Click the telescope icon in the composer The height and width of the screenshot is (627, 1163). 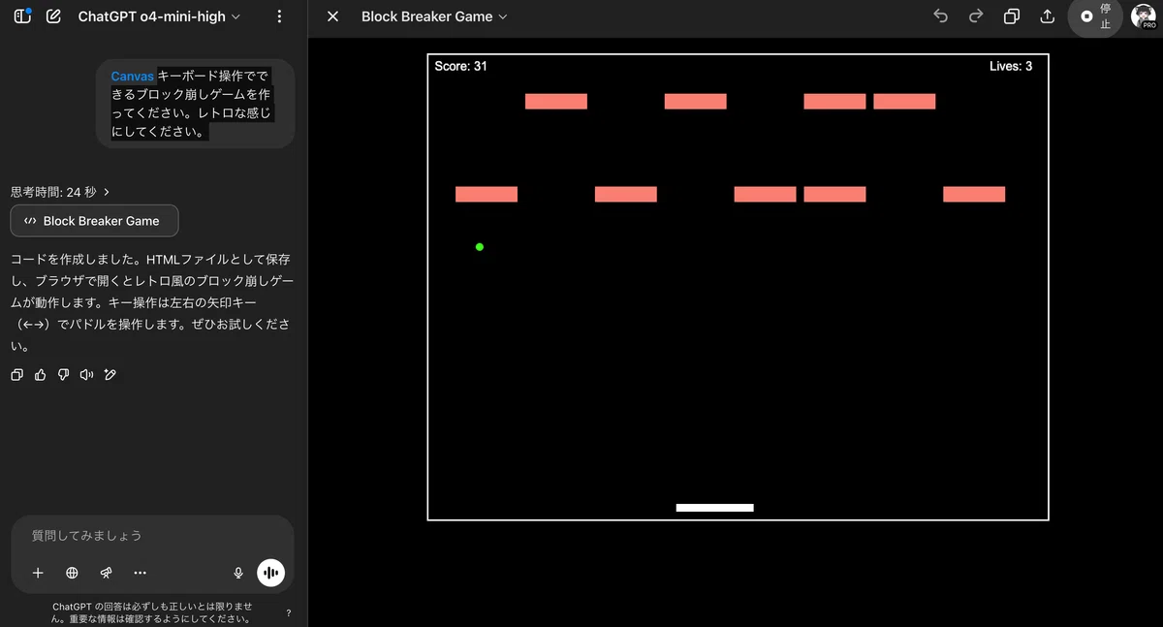(x=106, y=573)
